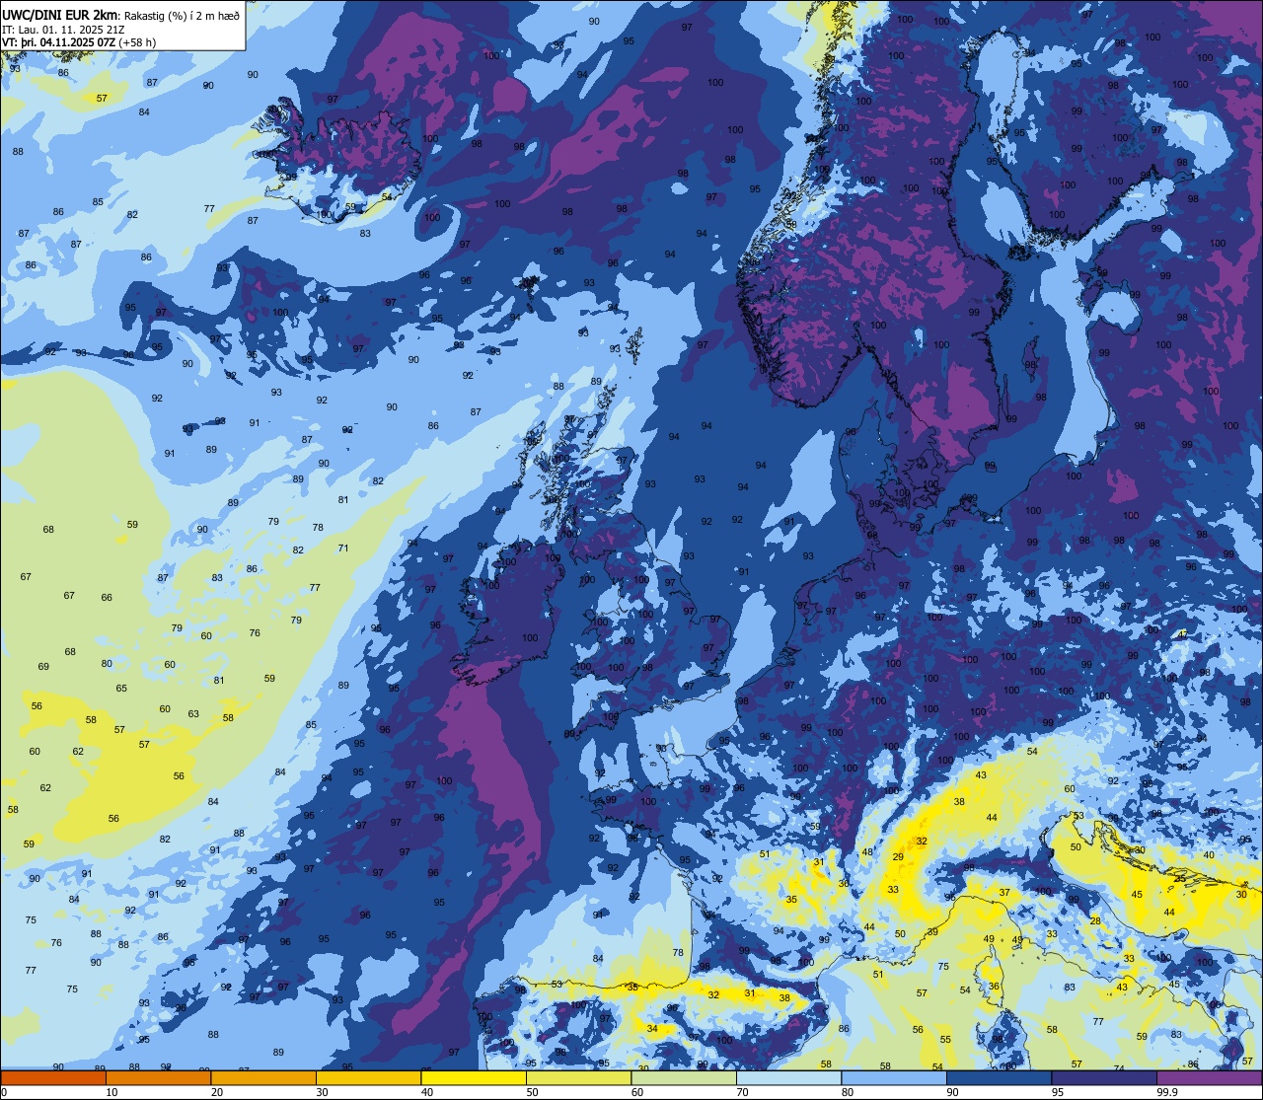Image resolution: width=1263 pixels, height=1100 pixels.
Task: Click the "95" legend scale label
Action: (1058, 1092)
